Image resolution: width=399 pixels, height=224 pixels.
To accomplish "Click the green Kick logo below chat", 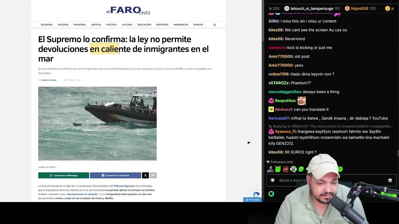I will pos(271,194).
